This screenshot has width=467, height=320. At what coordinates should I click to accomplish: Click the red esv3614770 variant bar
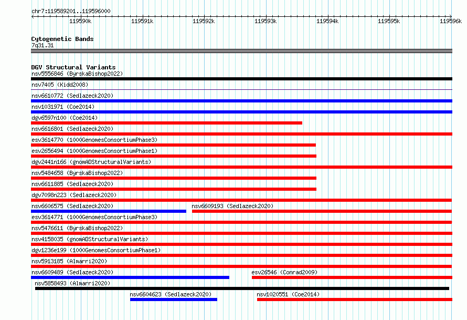click(x=173, y=145)
